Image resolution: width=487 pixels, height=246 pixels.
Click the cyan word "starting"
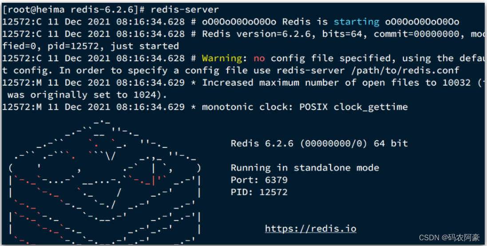pos(356,22)
